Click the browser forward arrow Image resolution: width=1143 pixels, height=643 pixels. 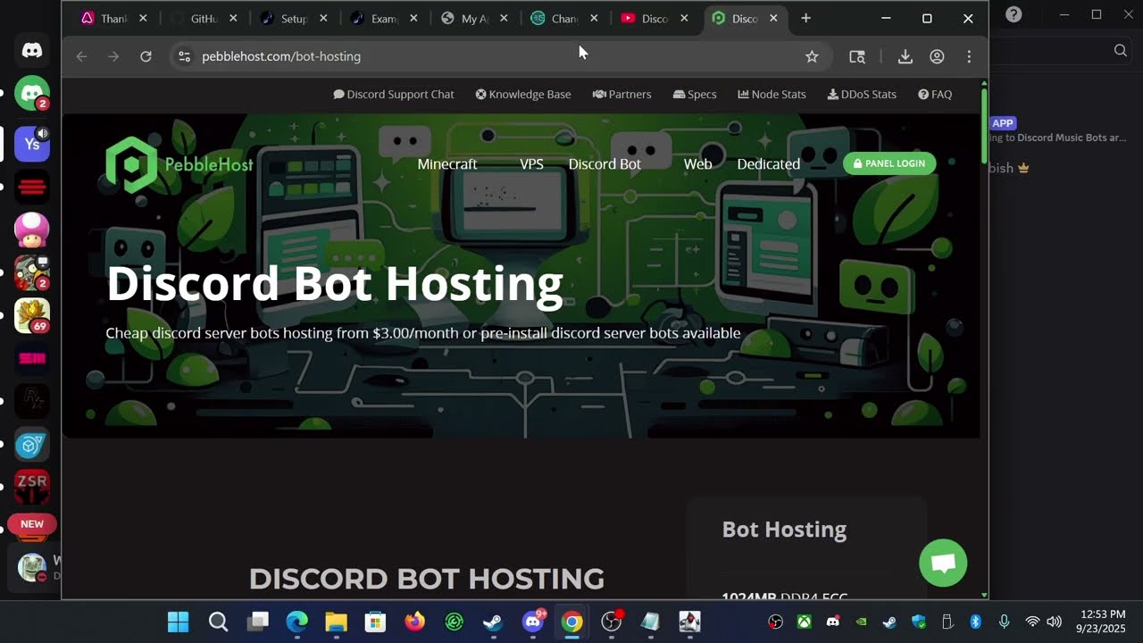[x=113, y=56]
